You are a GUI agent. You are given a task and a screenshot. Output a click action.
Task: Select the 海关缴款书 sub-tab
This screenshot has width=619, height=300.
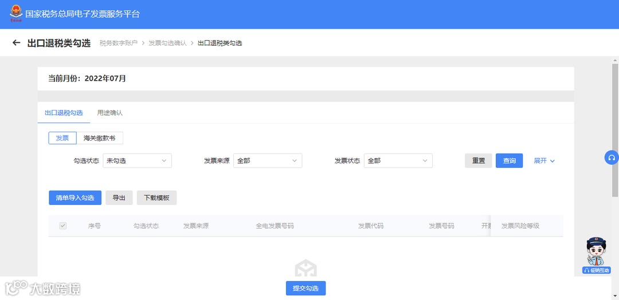tap(100, 138)
